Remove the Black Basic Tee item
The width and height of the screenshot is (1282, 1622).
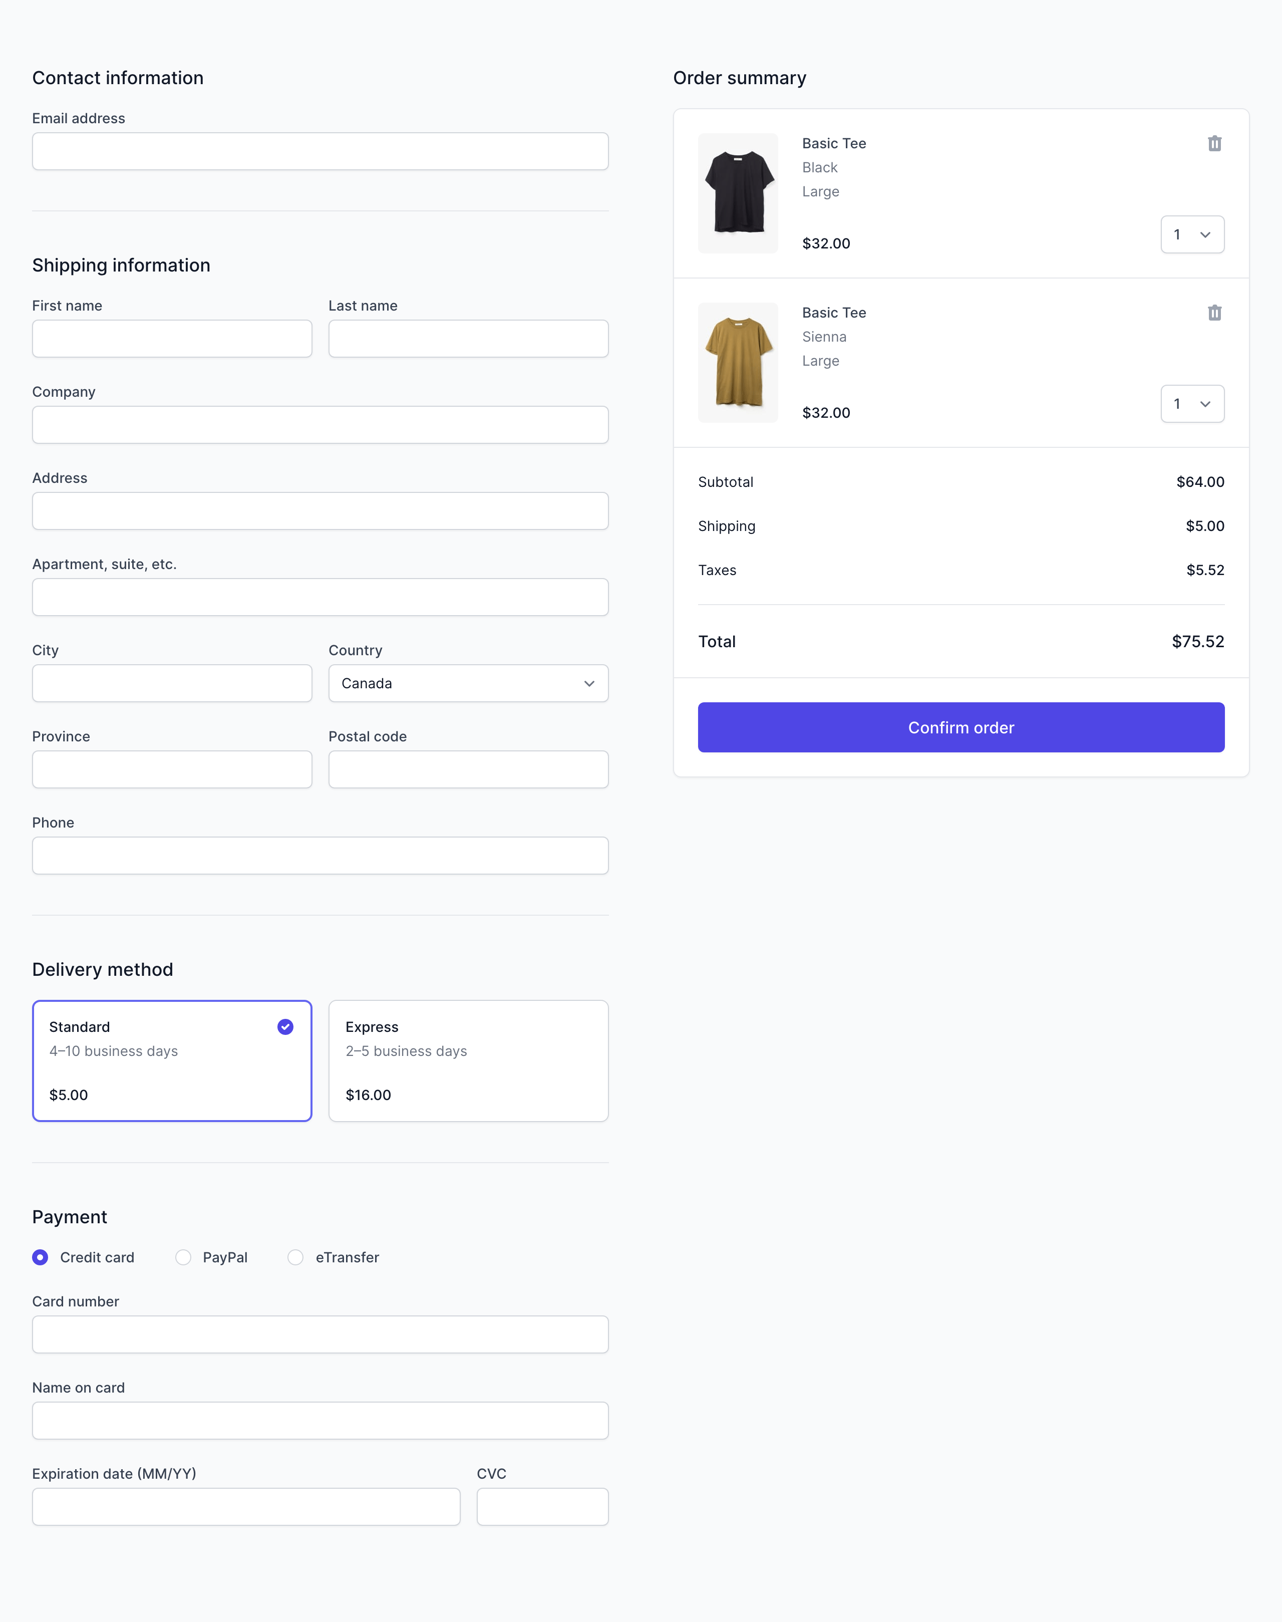(1214, 143)
